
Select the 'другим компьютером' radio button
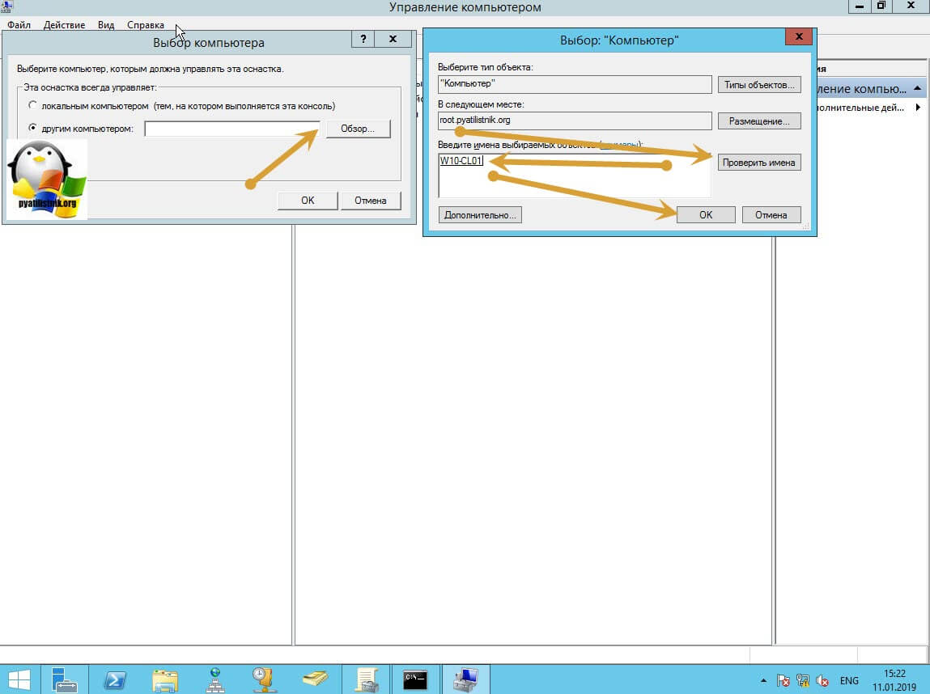tap(33, 129)
